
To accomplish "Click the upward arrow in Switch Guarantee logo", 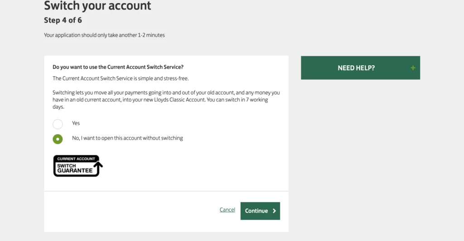I will click(x=98, y=165).
